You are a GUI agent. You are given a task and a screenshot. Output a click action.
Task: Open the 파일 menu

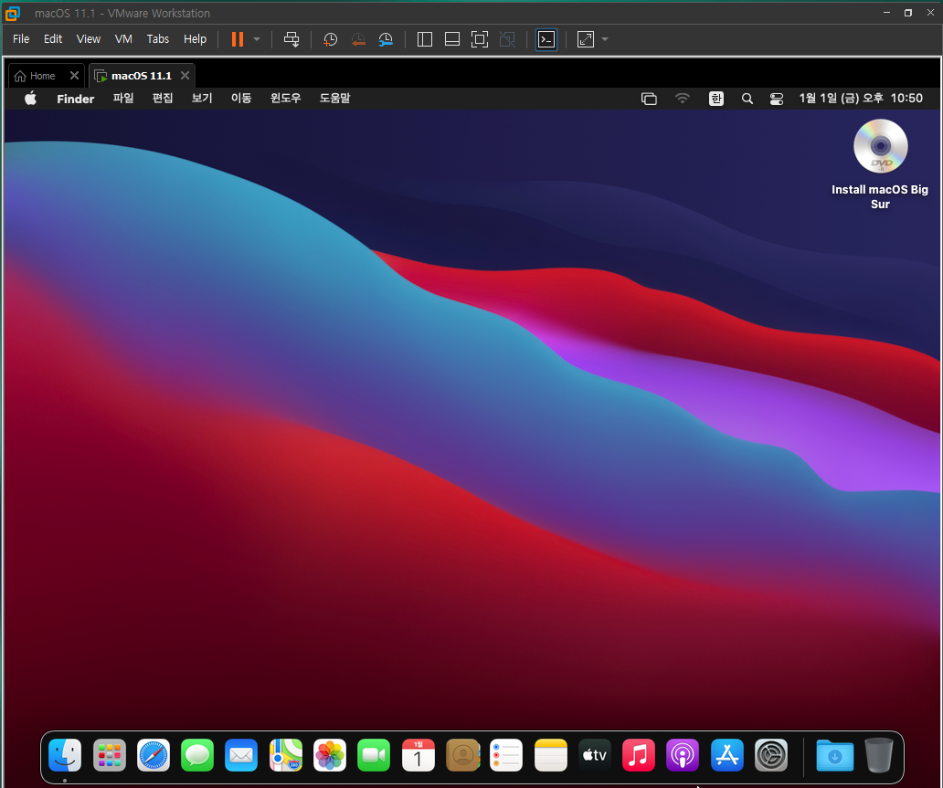[123, 98]
